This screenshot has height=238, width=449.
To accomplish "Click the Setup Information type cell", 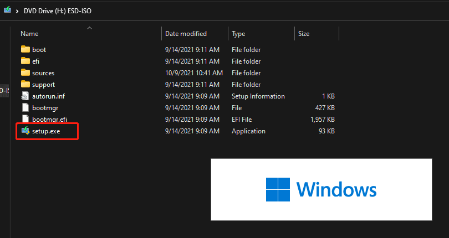I will coord(258,96).
